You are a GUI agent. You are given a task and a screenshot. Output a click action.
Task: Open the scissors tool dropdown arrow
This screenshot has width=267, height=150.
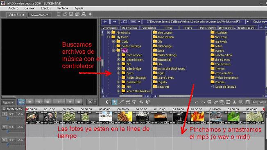pyautogui.click(x=95, y=102)
